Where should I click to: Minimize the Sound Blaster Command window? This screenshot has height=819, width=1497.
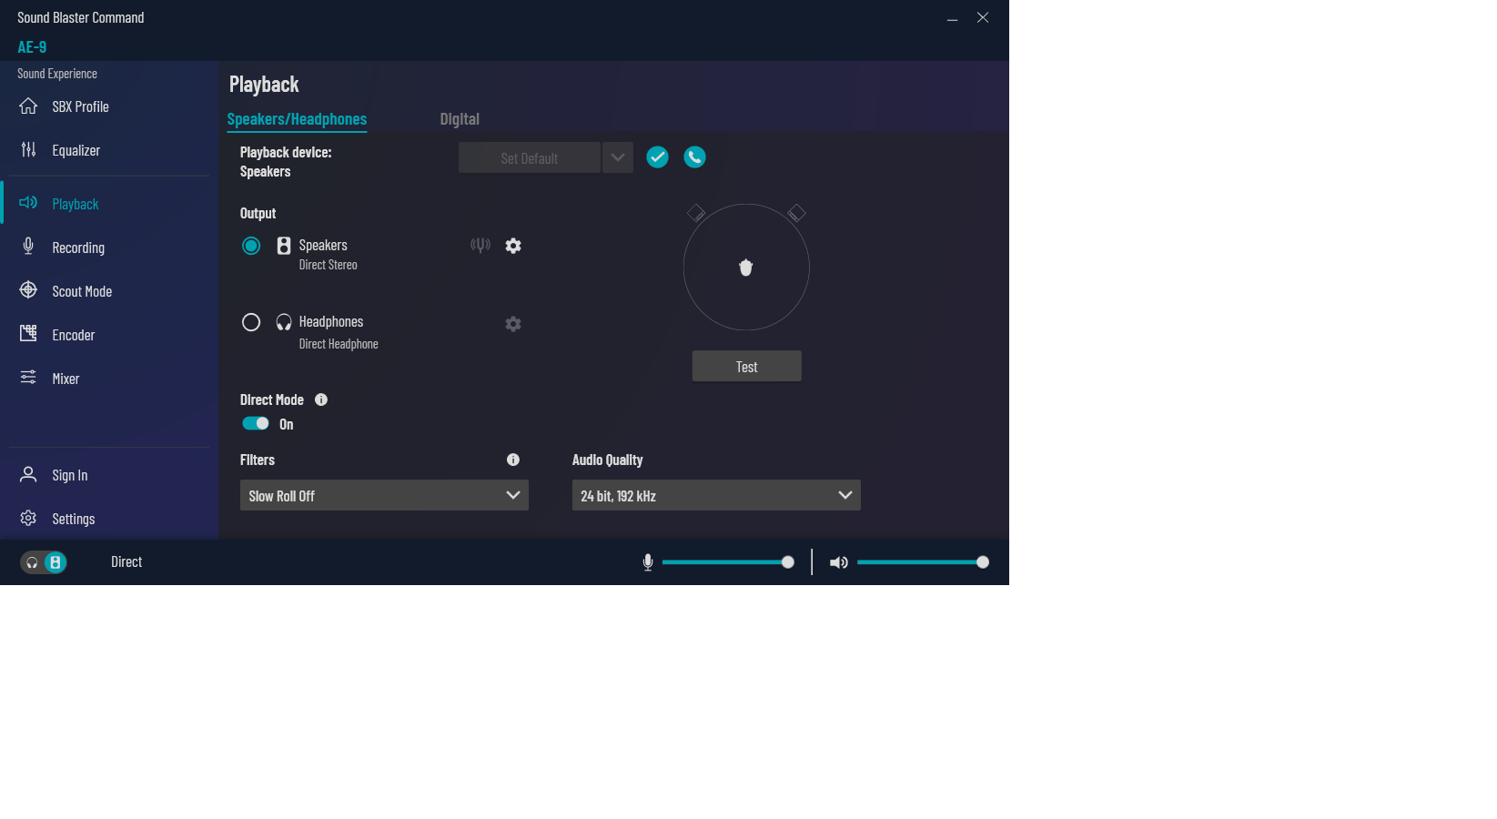tap(952, 18)
